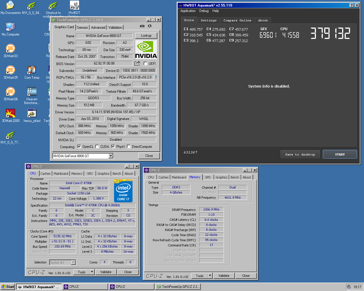364x291 pixels.
Task: Click the HWBOT Aquamark title bar icon
Action: pos(180,5)
